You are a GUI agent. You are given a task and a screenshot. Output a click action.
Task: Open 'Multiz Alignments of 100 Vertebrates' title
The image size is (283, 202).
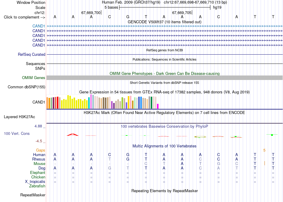click(164, 146)
